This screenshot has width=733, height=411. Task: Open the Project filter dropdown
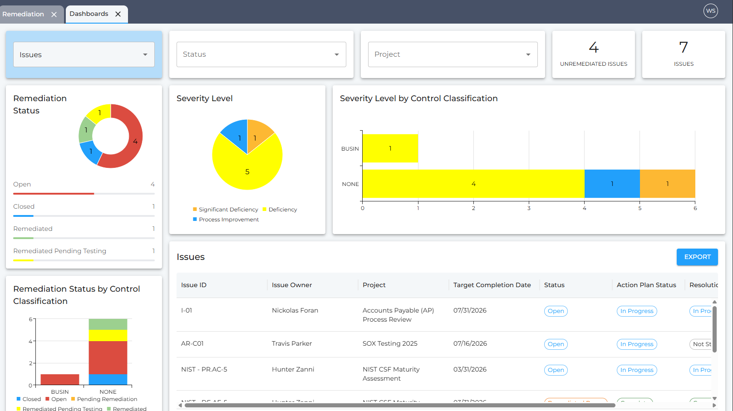coord(453,54)
